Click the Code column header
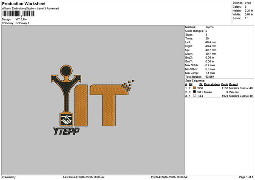The image size is (255, 180). coord(224,84)
